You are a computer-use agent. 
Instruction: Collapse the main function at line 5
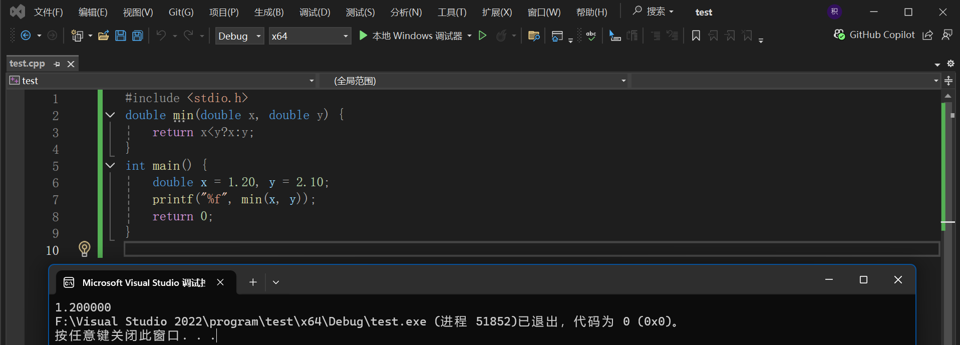[x=110, y=165]
